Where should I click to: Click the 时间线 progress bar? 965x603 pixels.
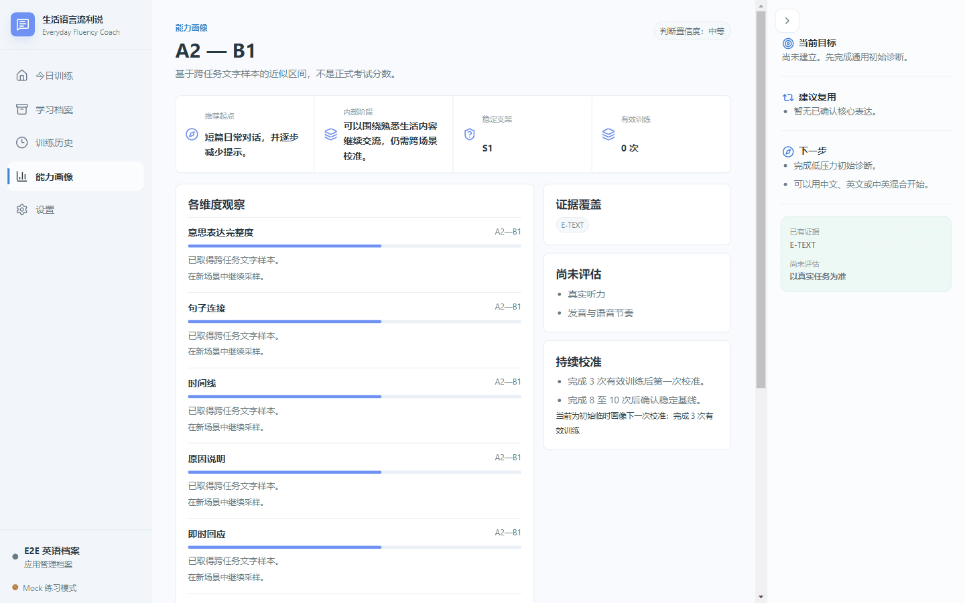355,397
